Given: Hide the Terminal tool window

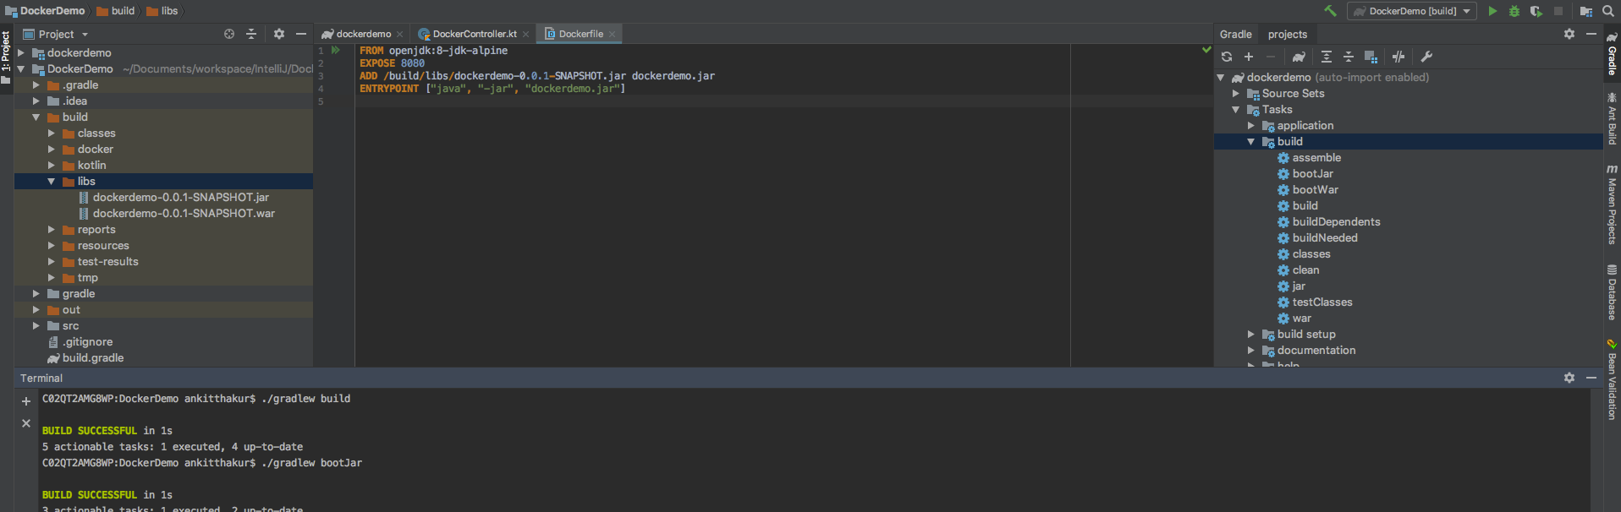Looking at the screenshot, I should tap(1591, 378).
